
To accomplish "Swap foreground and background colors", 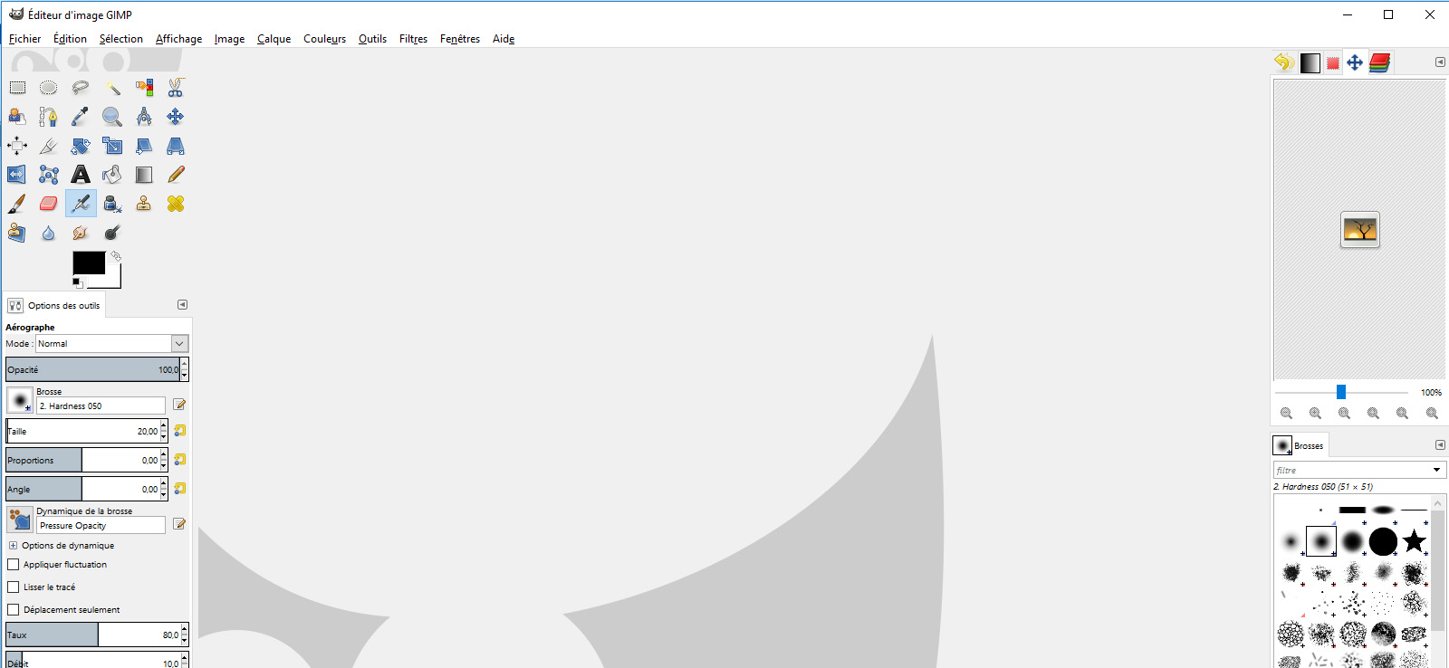I will click(x=116, y=256).
